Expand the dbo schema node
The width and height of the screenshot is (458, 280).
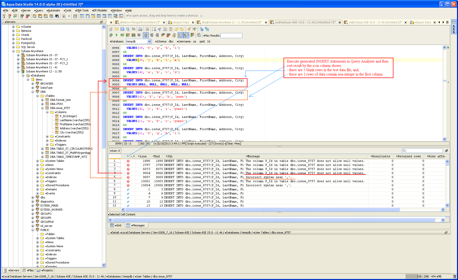pyautogui.click(x=33, y=197)
